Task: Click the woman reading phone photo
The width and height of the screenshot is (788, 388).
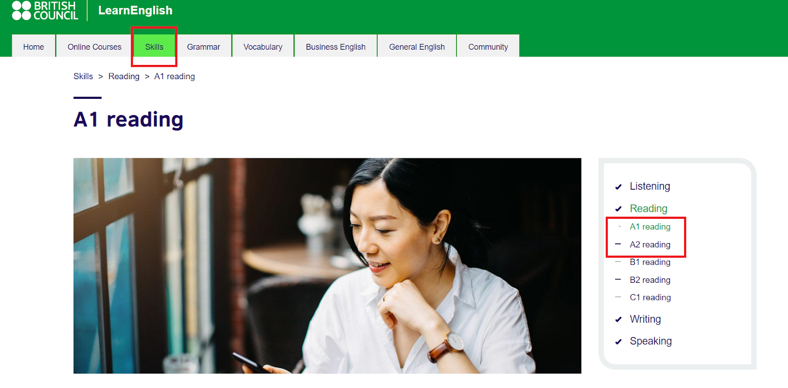Action: (327, 266)
